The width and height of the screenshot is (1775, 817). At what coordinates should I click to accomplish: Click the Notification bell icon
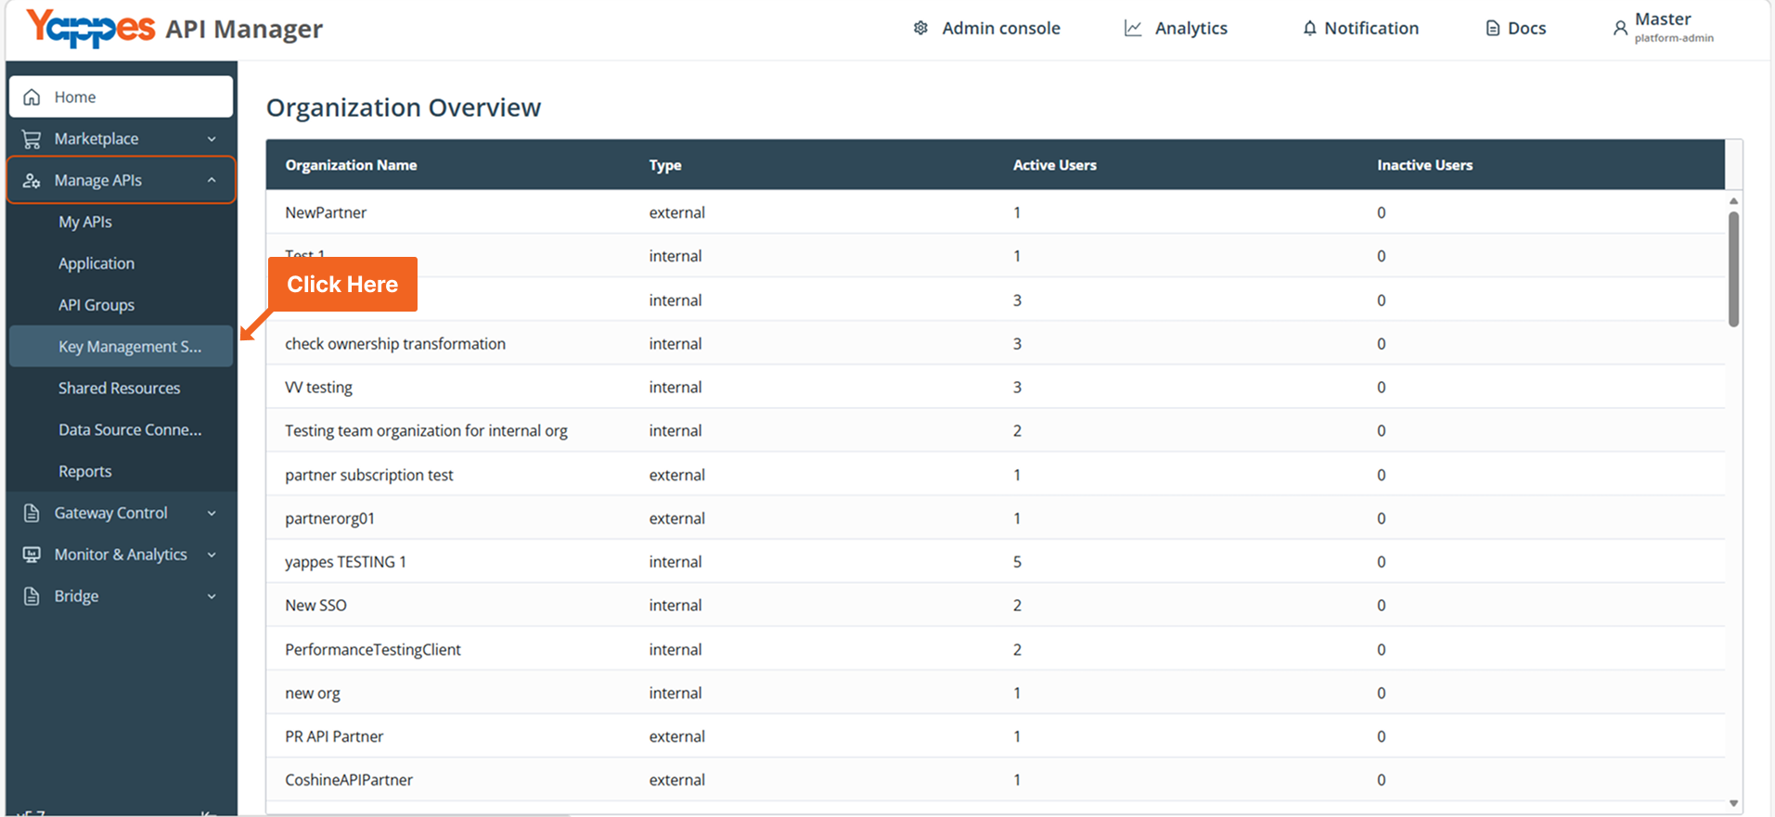1309,28
